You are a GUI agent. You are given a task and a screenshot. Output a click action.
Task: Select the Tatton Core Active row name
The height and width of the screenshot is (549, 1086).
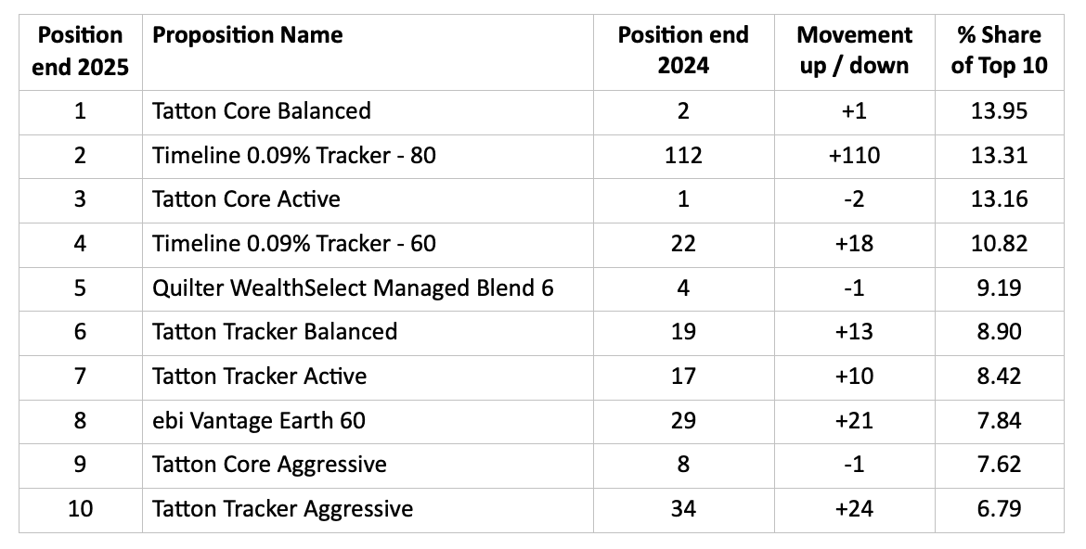click(247, 199)
